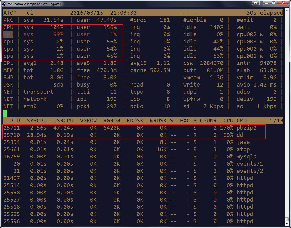
Task: Click the total CPU sys value '104%'
Action: click(x=57, y=27)
